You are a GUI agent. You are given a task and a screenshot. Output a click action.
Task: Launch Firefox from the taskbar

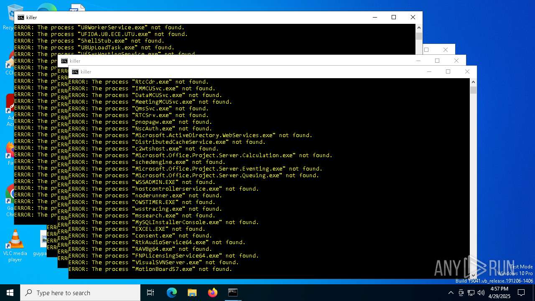pyautogui.click(x=212, y=293)
